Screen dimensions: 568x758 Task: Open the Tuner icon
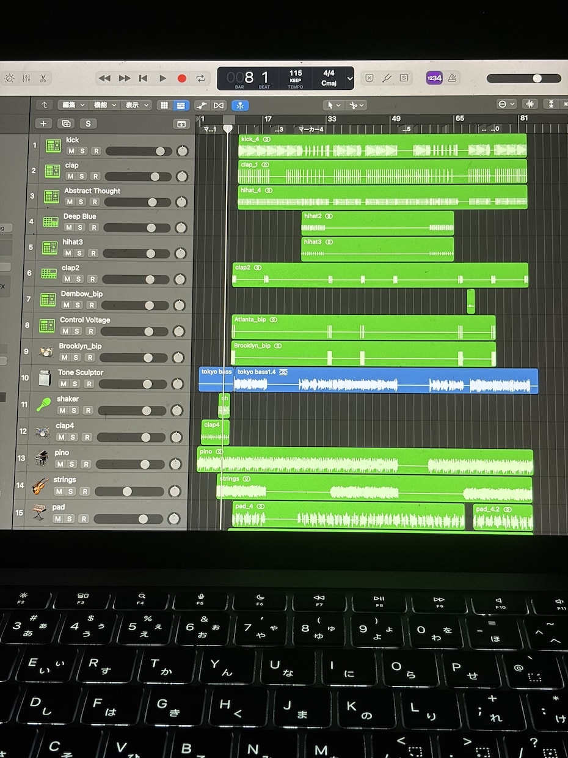point(387,78)
